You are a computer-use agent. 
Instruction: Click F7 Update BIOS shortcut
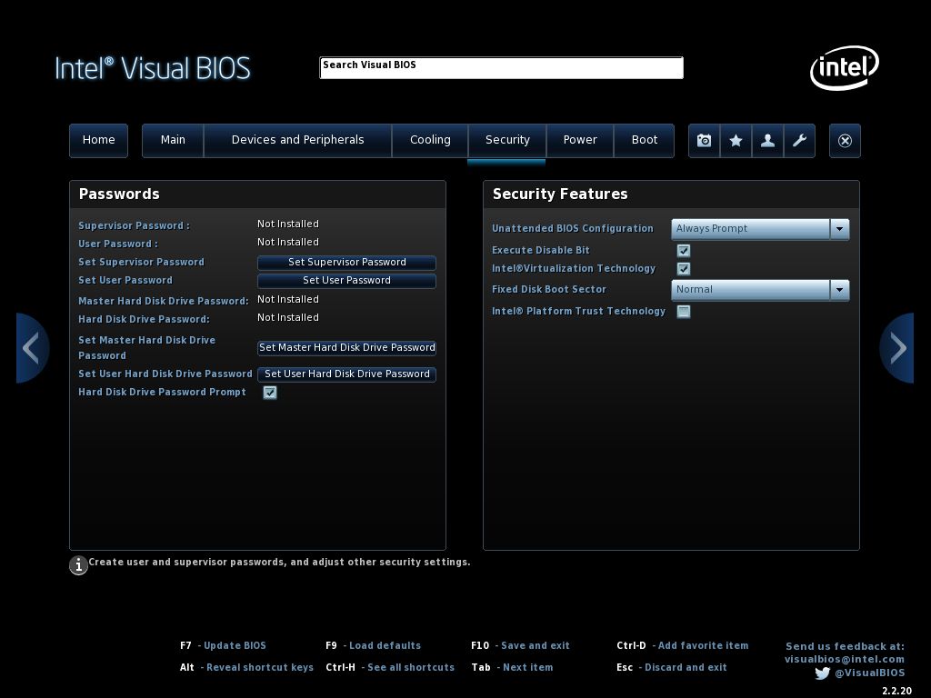pos(223,645)
